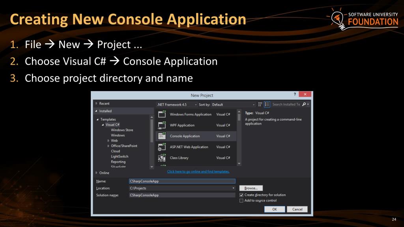Select LightSwitch in templates tree
Screen dimensions: 404x227
[120, 156]
